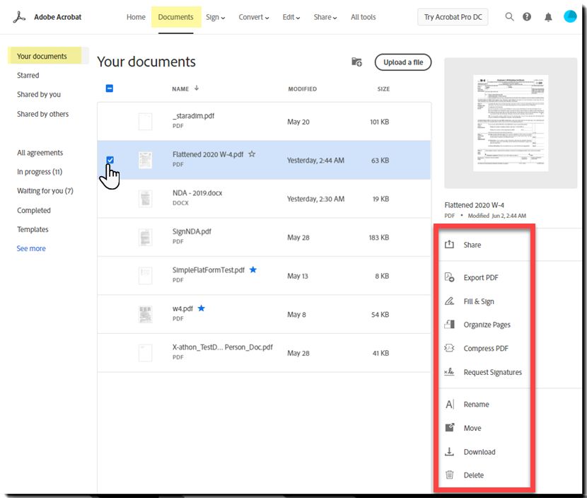The image size is (587, 498).
Task: Toggle the select-all checkbox in header
Action: pyautogui.click(x=110, y=88)
